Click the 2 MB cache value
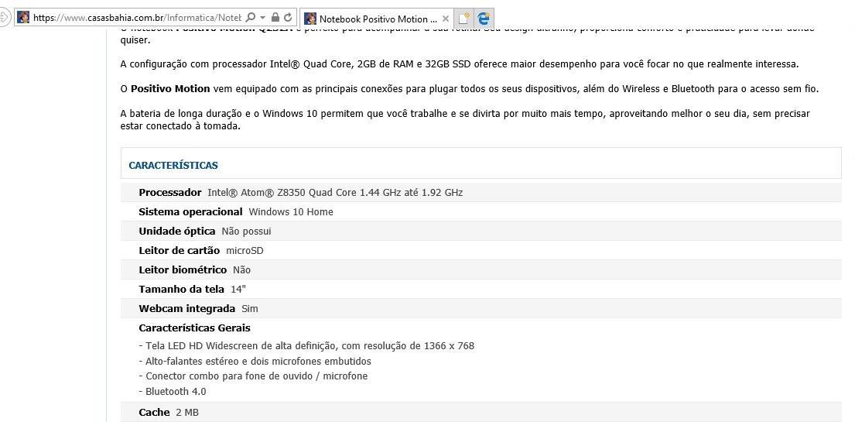This screenshot has width=855, height=422. (x=187, y=413)
